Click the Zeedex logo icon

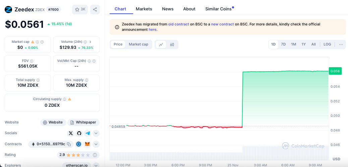point(8,9)
